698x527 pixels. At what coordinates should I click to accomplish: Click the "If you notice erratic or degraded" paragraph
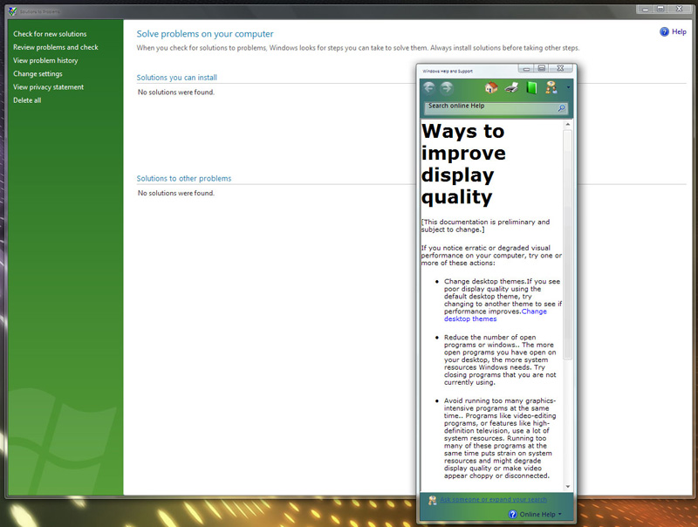pos(491,256)
